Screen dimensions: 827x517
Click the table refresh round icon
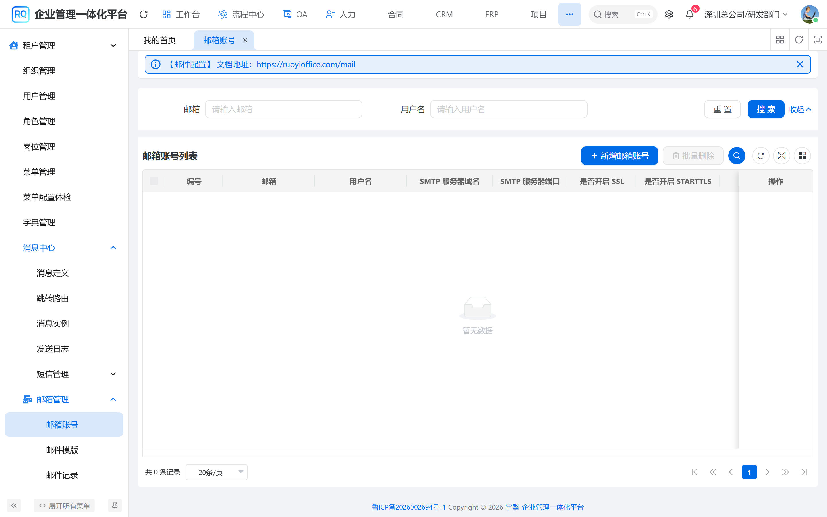tap(760, 156)
